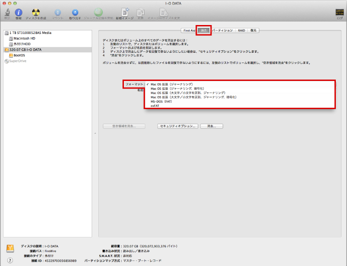Switch to the パーティション tab
The width and height of the screenshot is (347, 266).
[222, 30]
